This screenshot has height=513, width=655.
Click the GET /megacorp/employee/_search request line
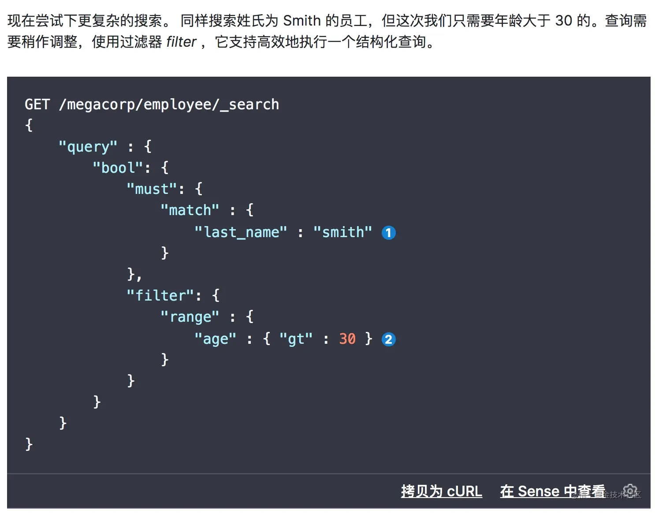152,104
